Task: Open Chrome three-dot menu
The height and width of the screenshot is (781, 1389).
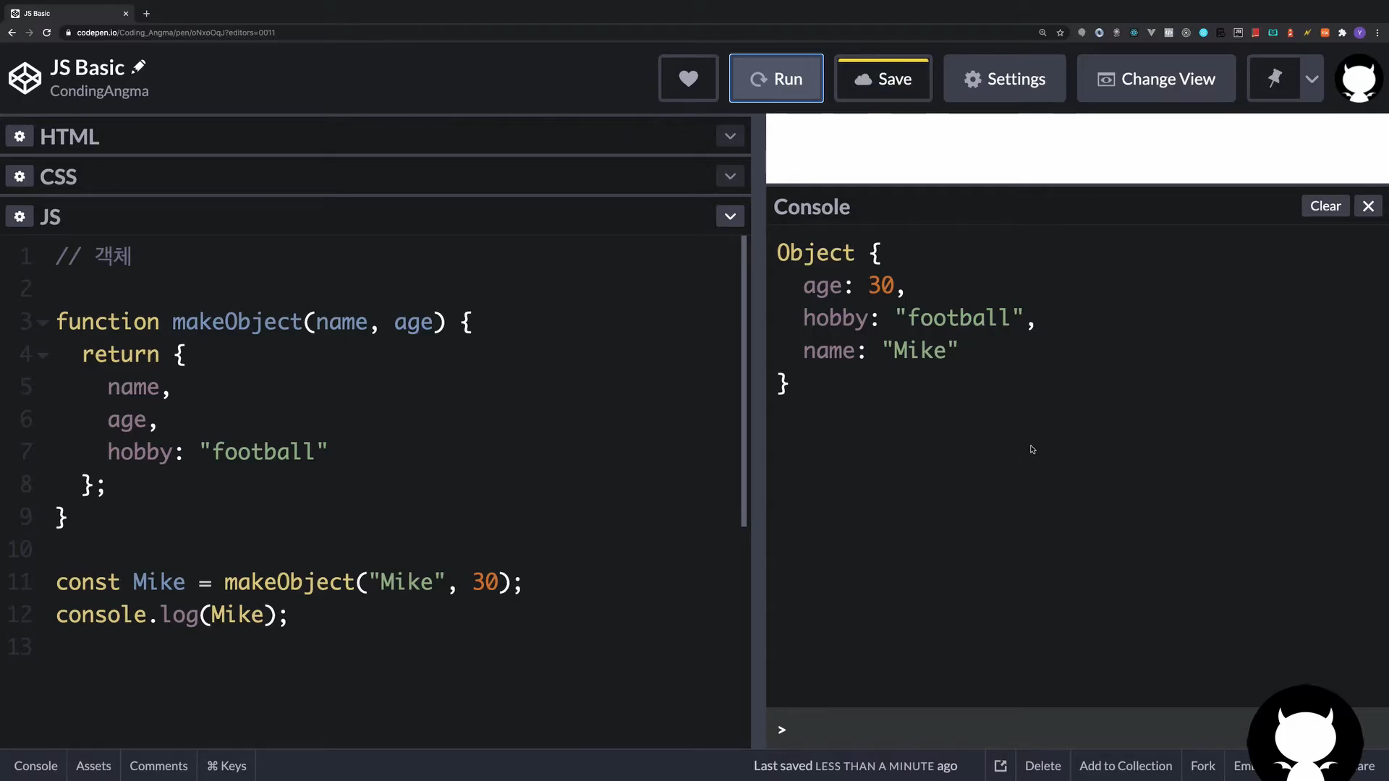Action: pyautogui.click(x=1377, y=33)
